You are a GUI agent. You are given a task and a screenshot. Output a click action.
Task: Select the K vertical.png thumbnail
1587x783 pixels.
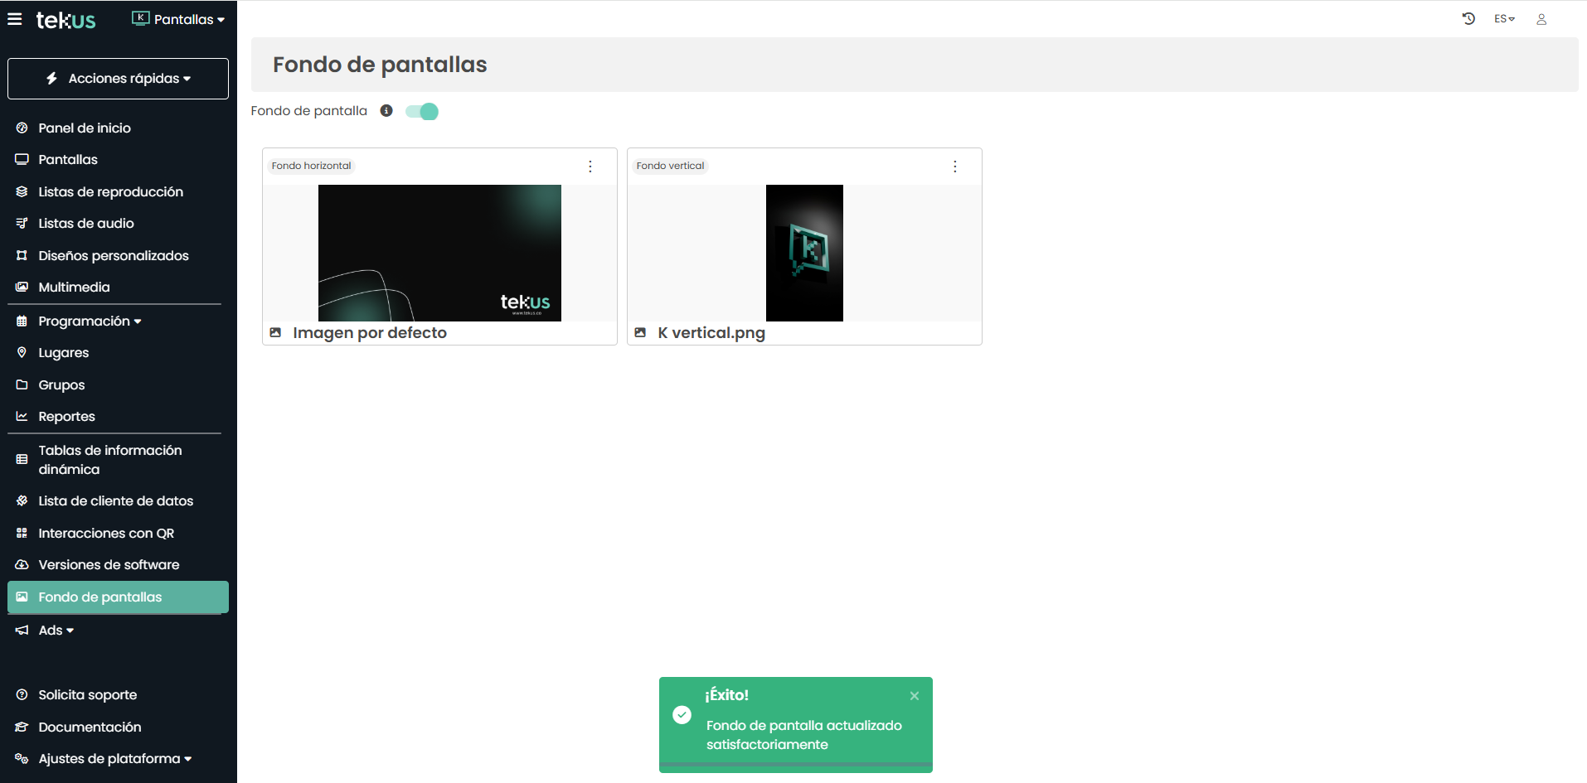[x=804, y=253]
